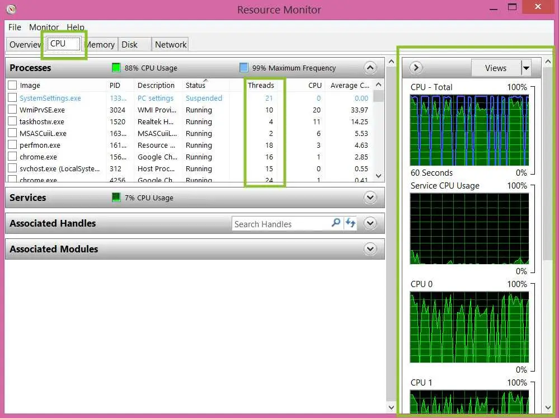Click the Suspended status of SystemSettings.exe
This screenshot has height=418, width=559.
(x=204, y=98)
